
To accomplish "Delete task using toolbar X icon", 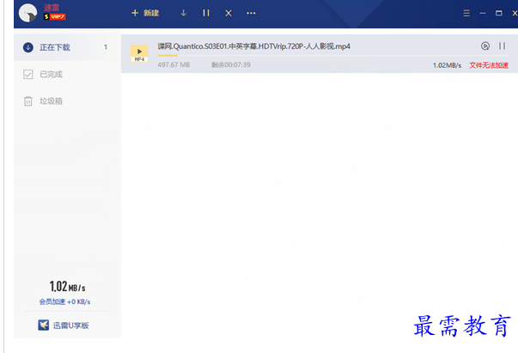I will click(x=229, y=13).
